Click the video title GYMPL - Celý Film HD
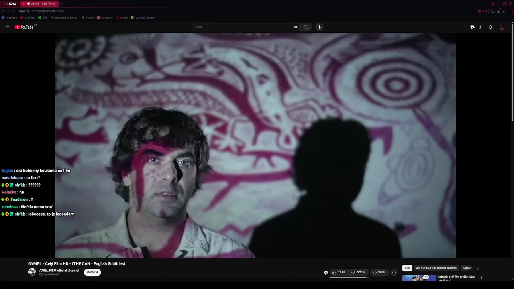This screenshot has width=514, height=289. click(x=77, y=264)
